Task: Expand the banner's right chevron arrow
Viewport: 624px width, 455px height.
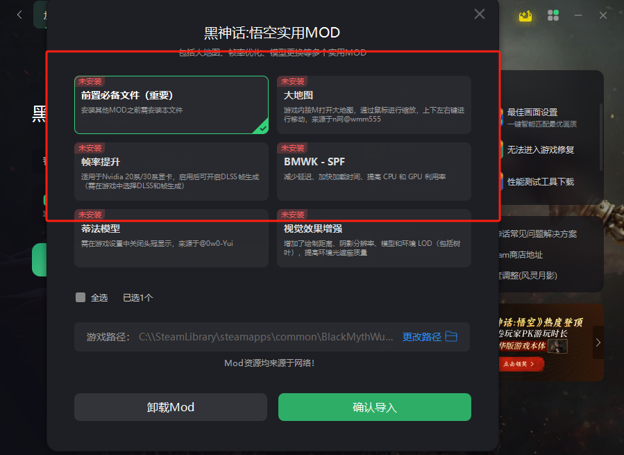Action: click(598, 342)
